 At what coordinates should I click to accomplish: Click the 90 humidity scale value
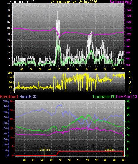(5, 106)
